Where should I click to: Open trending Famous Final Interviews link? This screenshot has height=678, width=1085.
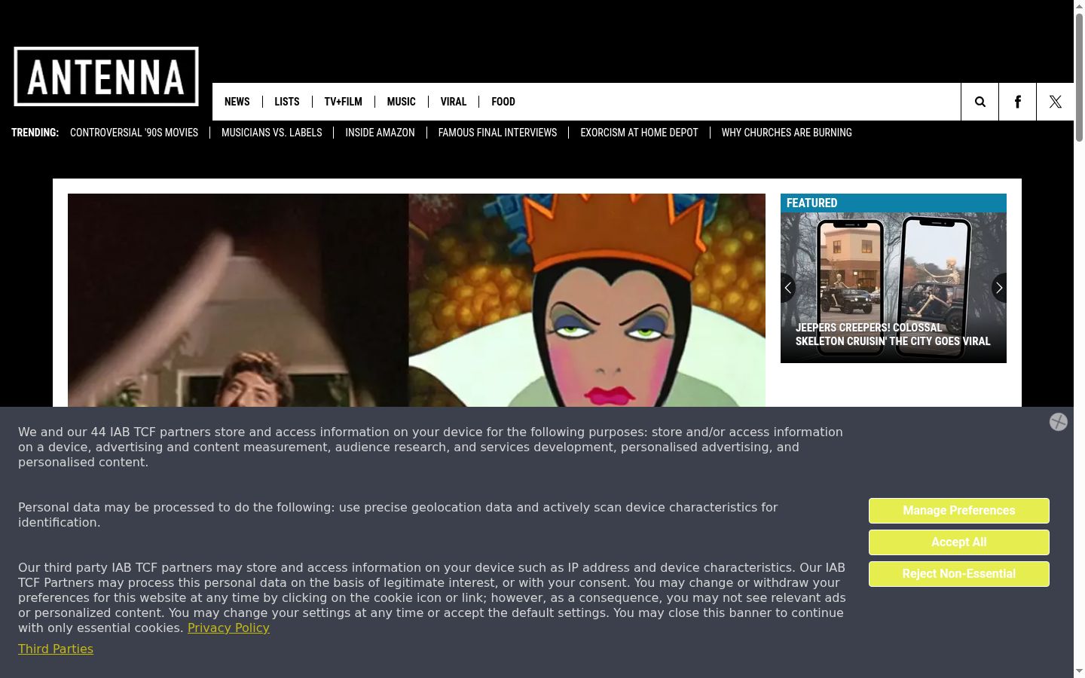(497, 133)
